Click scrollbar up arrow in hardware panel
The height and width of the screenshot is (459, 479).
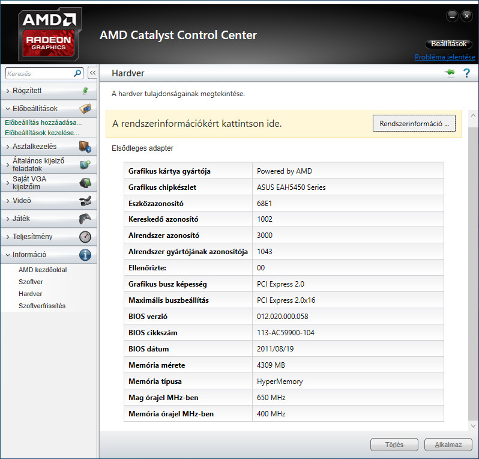coord(473,115)
